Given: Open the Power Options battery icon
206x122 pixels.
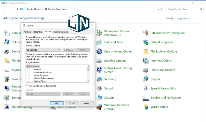Looking at the screenshot, I should point(6,79).
